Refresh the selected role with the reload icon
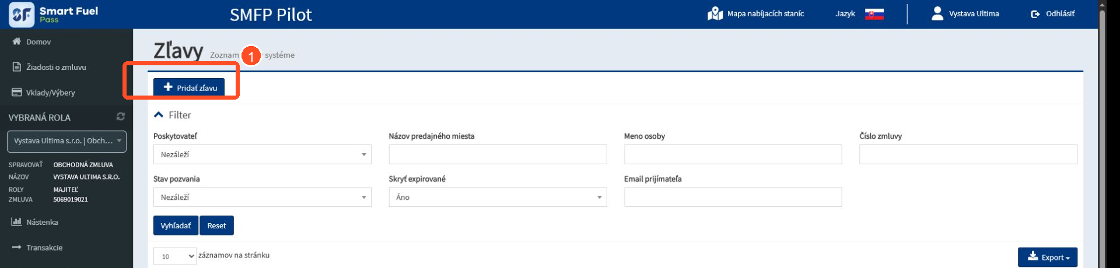1120x268 pixels. pos(121,117)
